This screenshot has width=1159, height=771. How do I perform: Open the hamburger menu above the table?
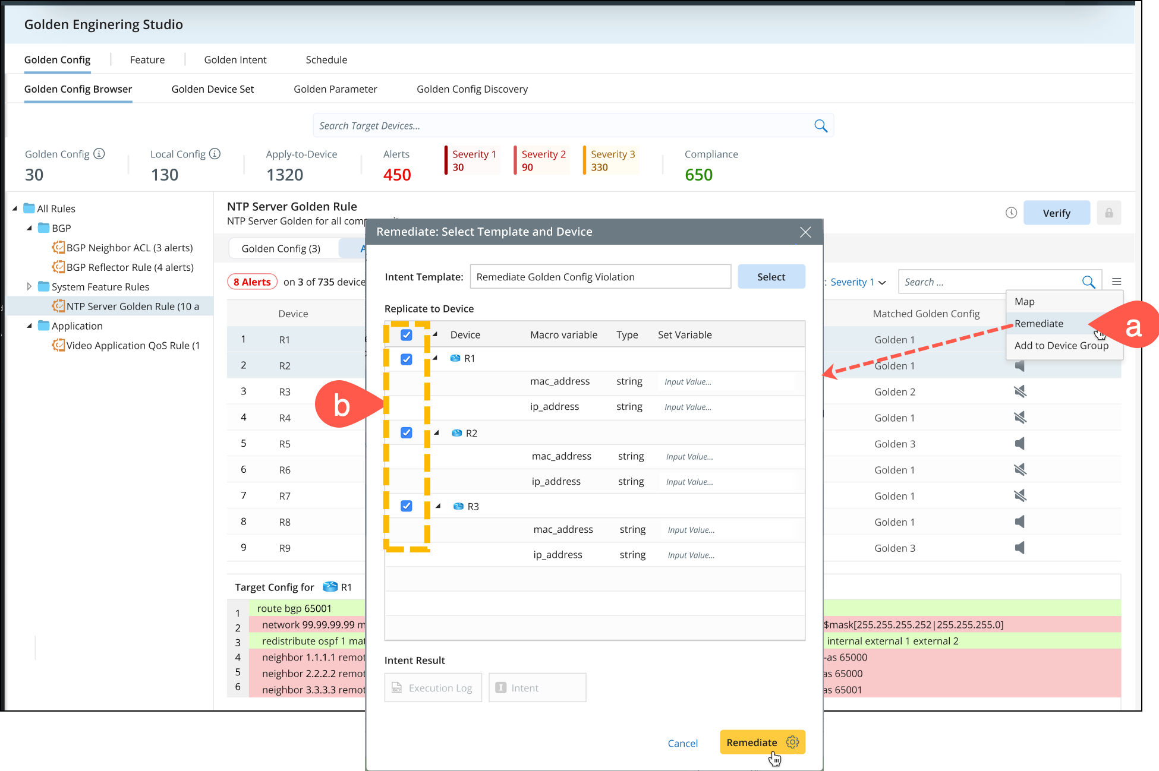click(x=1117, y=282)
